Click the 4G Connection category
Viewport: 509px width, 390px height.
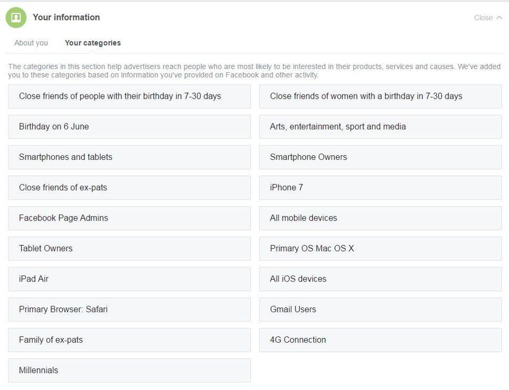[380, 340]
